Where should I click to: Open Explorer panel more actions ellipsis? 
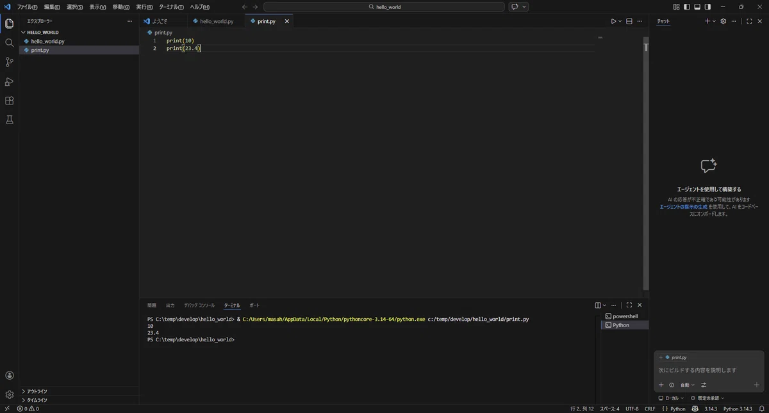(130, 21)
